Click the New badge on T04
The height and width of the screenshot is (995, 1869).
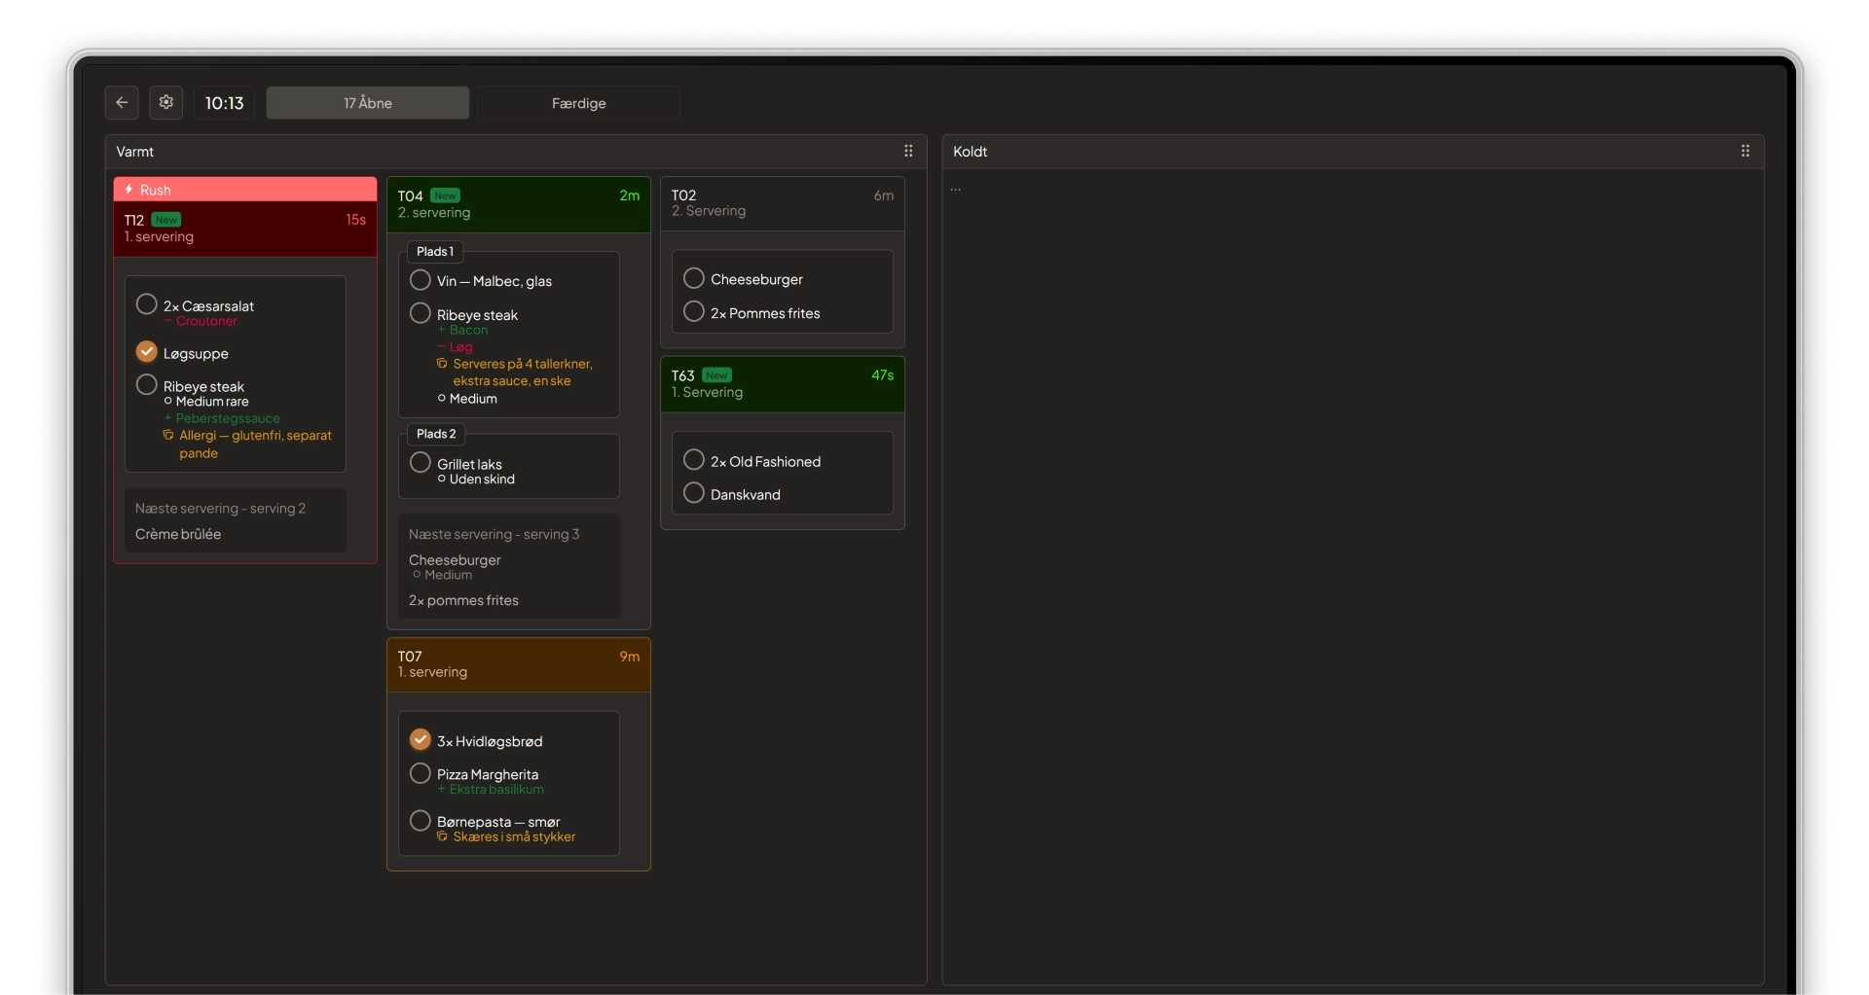click(445, 195)
